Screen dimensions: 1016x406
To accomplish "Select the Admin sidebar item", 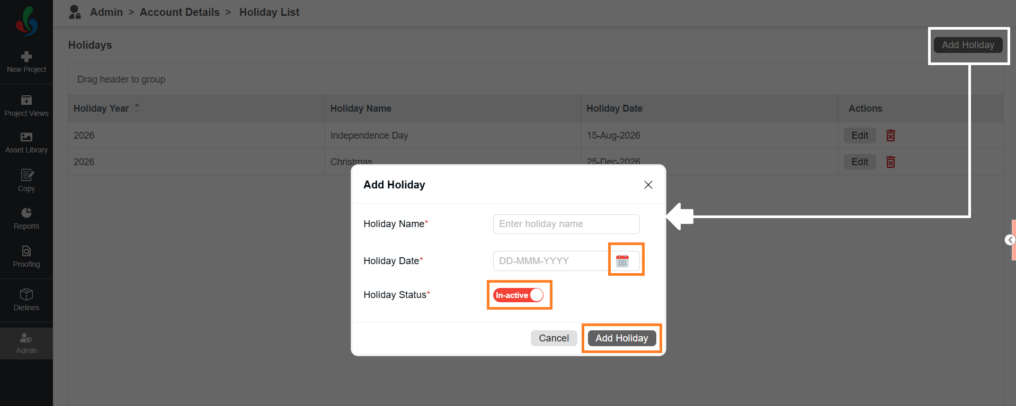I will pyautogui.click(x=26, y=344).
